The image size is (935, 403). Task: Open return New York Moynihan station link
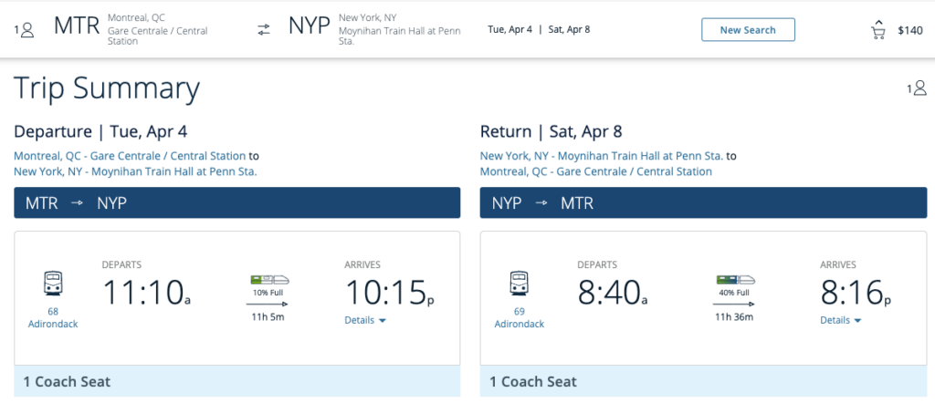(x=602, y=156)
